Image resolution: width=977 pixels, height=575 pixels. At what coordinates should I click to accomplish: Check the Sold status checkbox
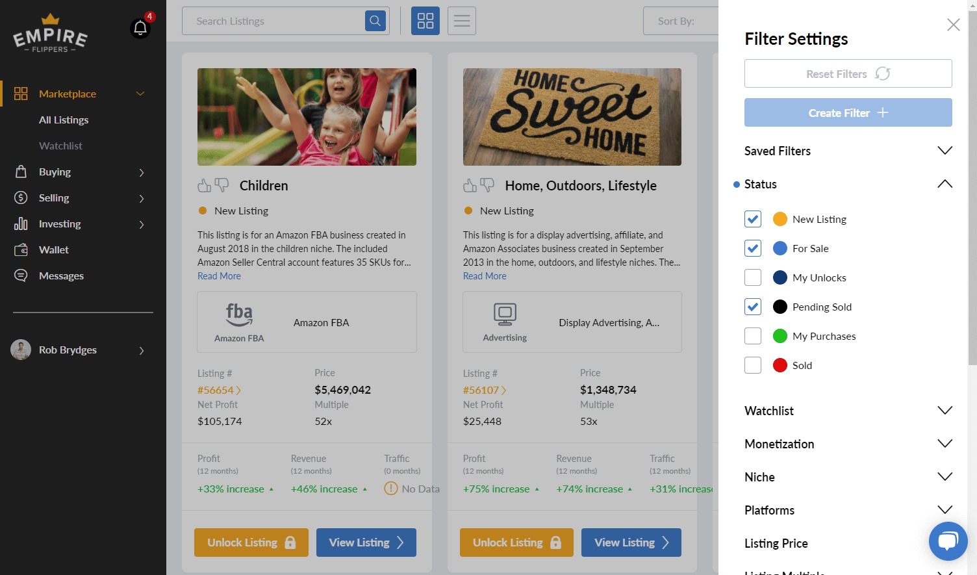[x=753, y=365]
